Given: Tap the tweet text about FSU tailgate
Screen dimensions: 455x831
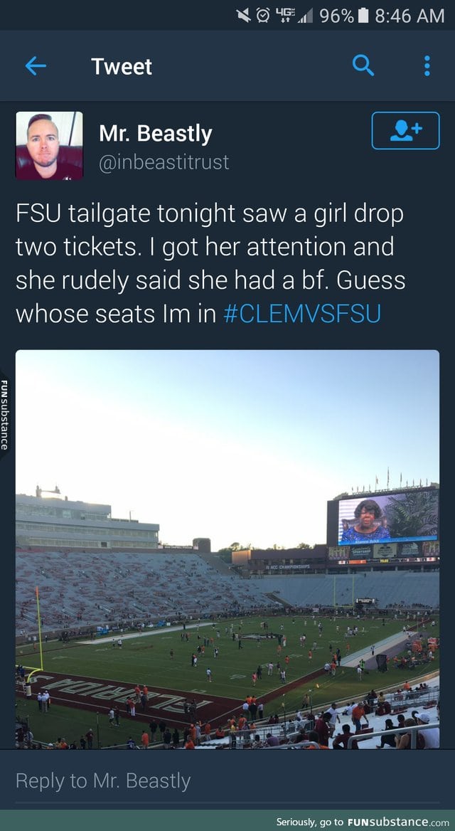Looking at the screenshot, I should (x=211, y=263).
